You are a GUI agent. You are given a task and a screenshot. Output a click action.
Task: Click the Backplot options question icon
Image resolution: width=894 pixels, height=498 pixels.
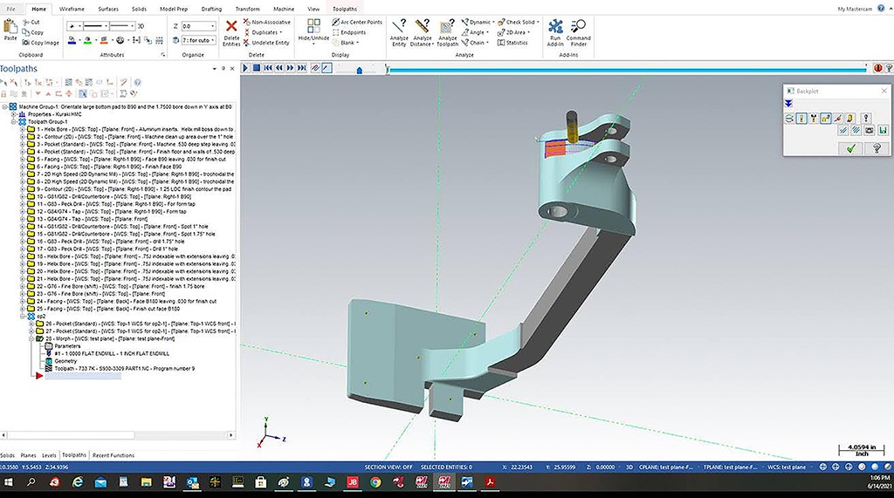865,118
